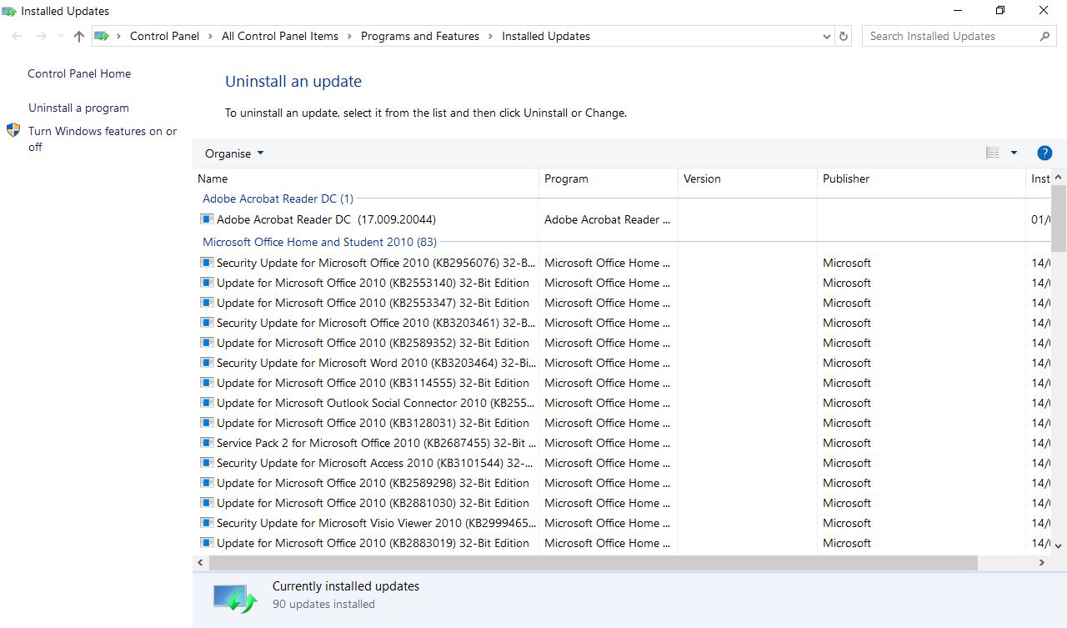Click the Control Panel icon in address bar
1067x628 pixels.
(103, 37)
